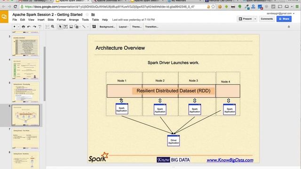
Task: Star the presentation title
Action: (87, 15)
